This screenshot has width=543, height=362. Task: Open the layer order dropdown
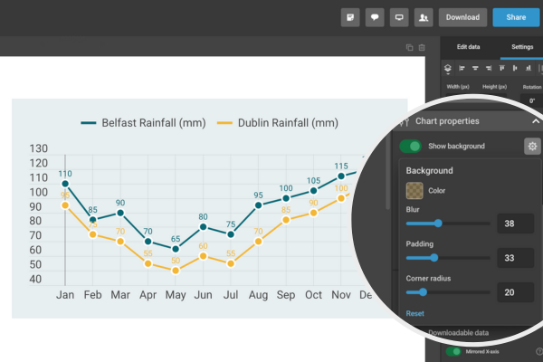tap(448, 69)
